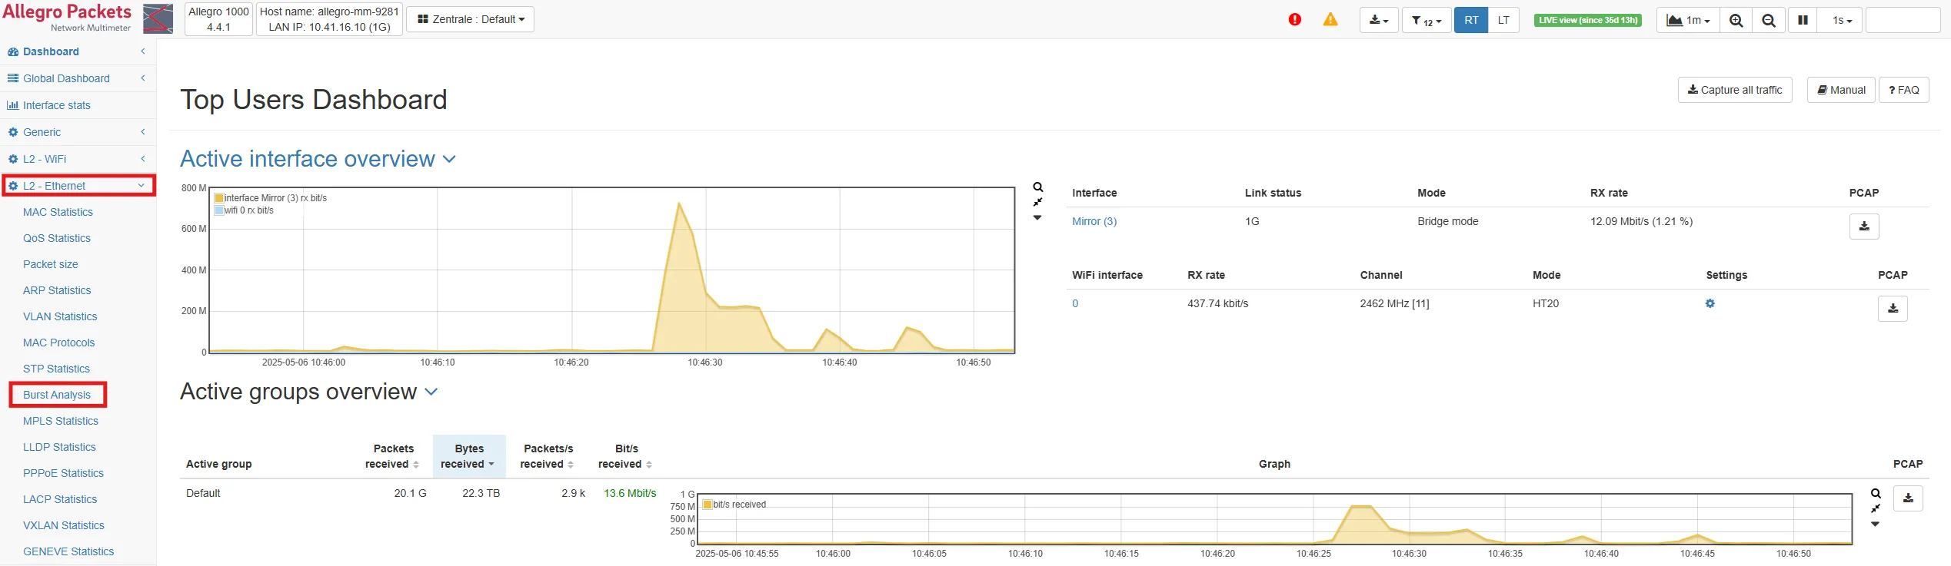
Task: Open the filter dropdown showing 12
Action: 1427,21
